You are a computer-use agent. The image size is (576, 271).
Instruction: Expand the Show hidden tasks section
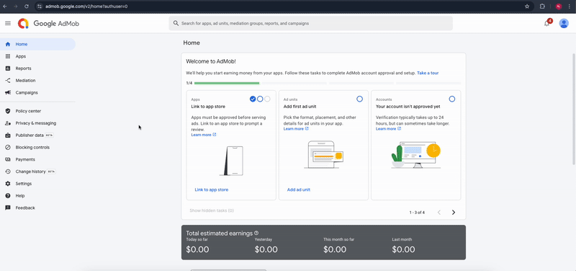pyautogui.click(x=212, y=210)
